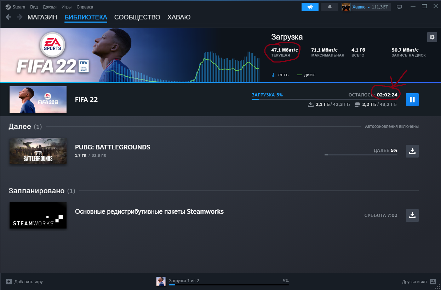441x290 pixels.
Task: Pause the FIFA 22 download
Action: [412, 100]
